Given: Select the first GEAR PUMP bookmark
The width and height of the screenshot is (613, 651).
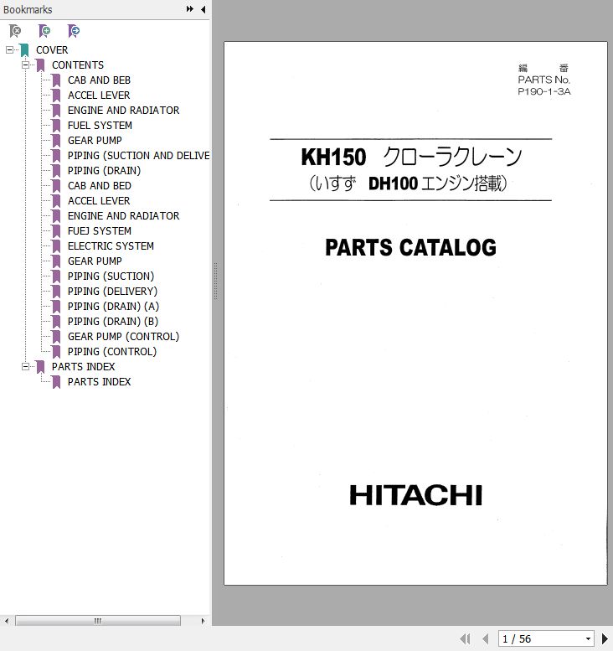Looking at the screenshot, I should pos(95,140).
